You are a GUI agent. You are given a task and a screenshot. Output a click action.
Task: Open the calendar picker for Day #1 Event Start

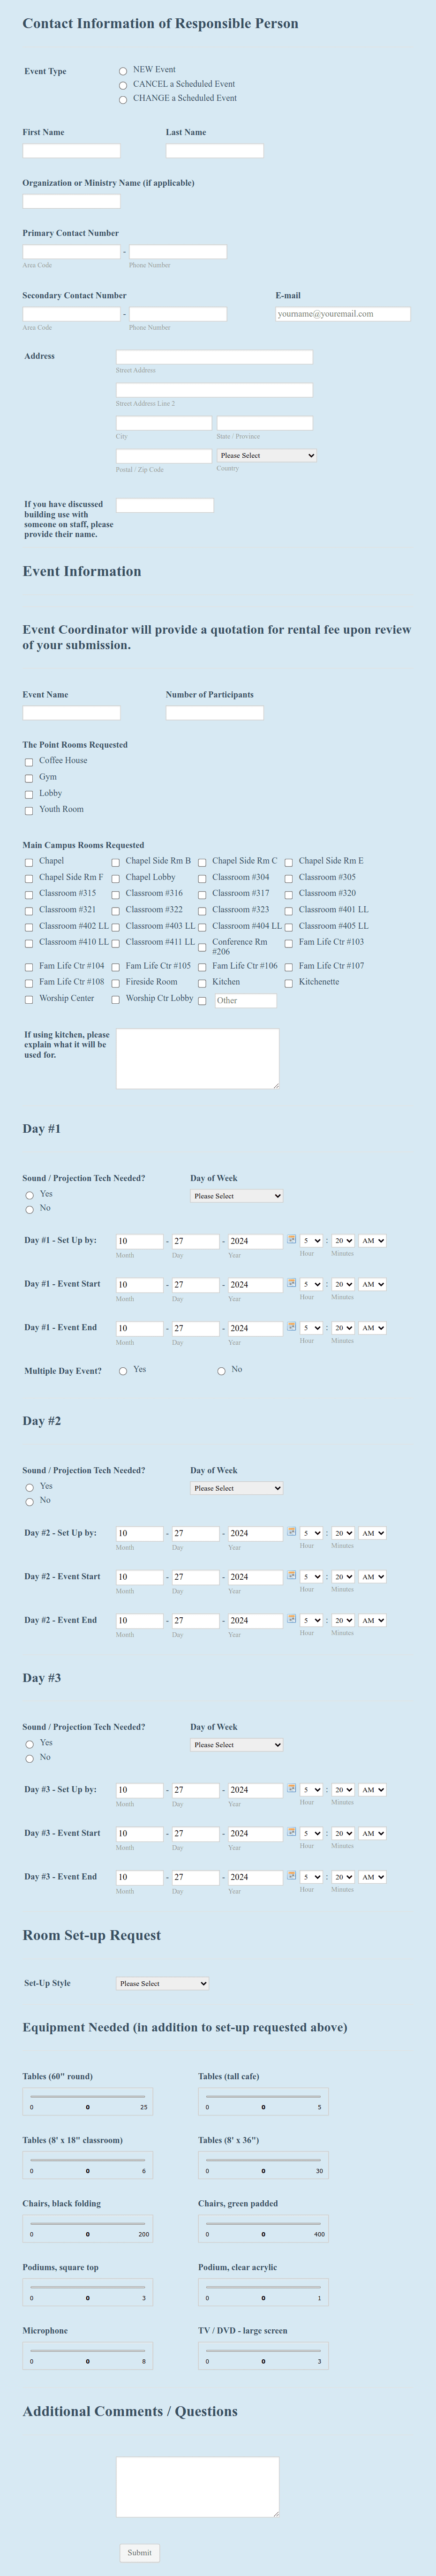[293, 1284]
